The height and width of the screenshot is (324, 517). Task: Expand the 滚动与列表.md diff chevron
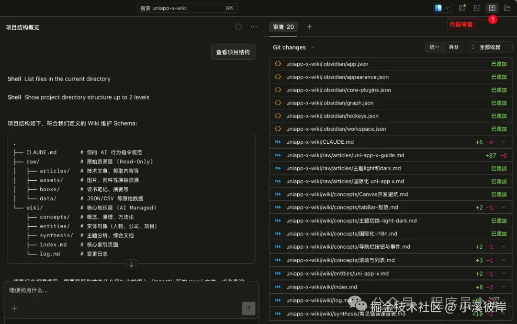(x=504, y=260)
